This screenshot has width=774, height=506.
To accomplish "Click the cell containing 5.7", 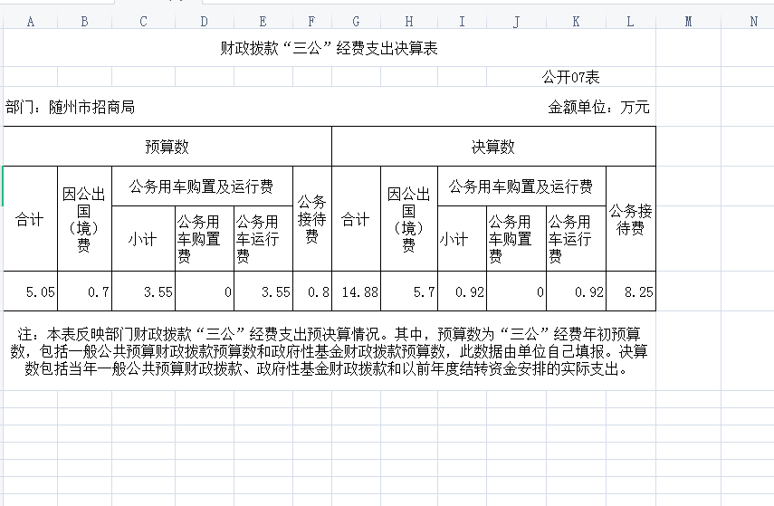I will [409, 292].
